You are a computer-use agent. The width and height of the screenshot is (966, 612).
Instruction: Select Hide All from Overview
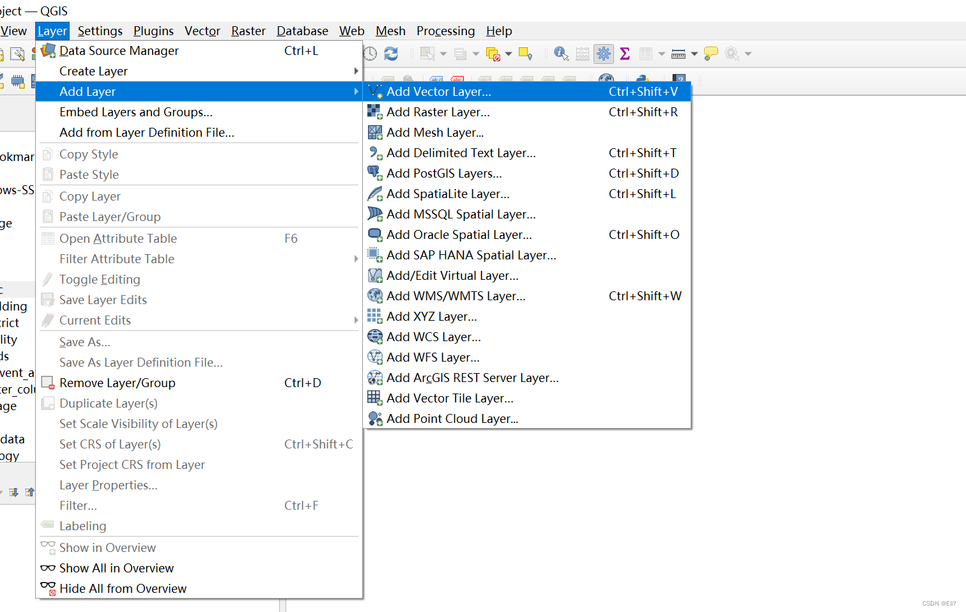pyautogui.click(x=199, y=588)
